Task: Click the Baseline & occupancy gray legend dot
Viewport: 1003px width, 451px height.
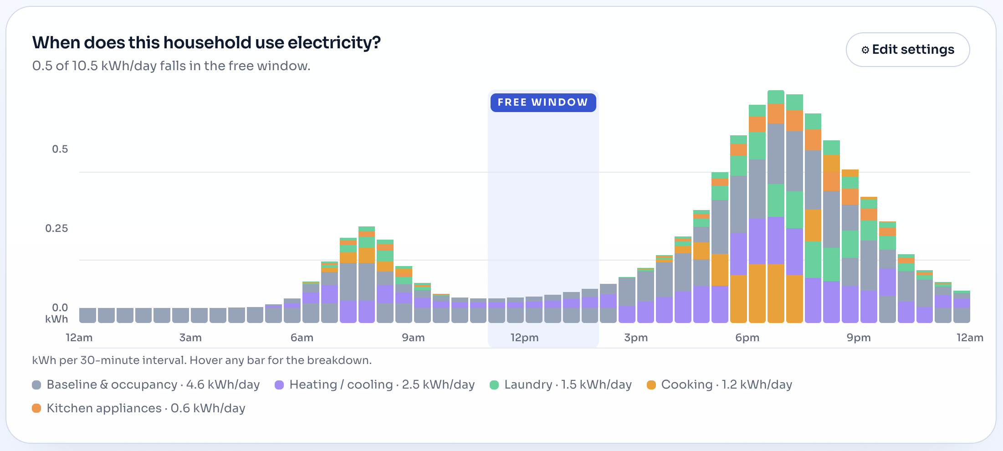Action: [x=36, y=385]
